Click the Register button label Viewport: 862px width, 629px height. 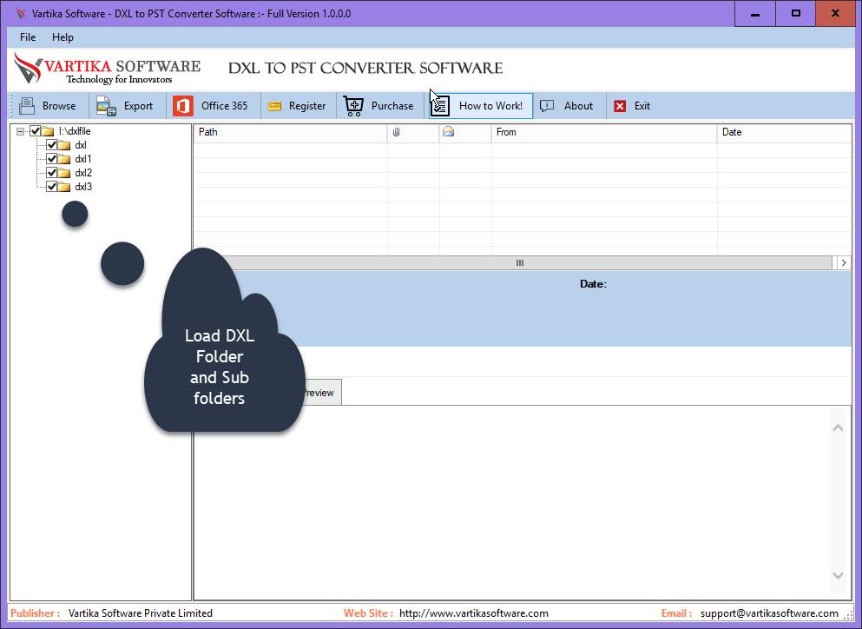click(x=307, y=106)
